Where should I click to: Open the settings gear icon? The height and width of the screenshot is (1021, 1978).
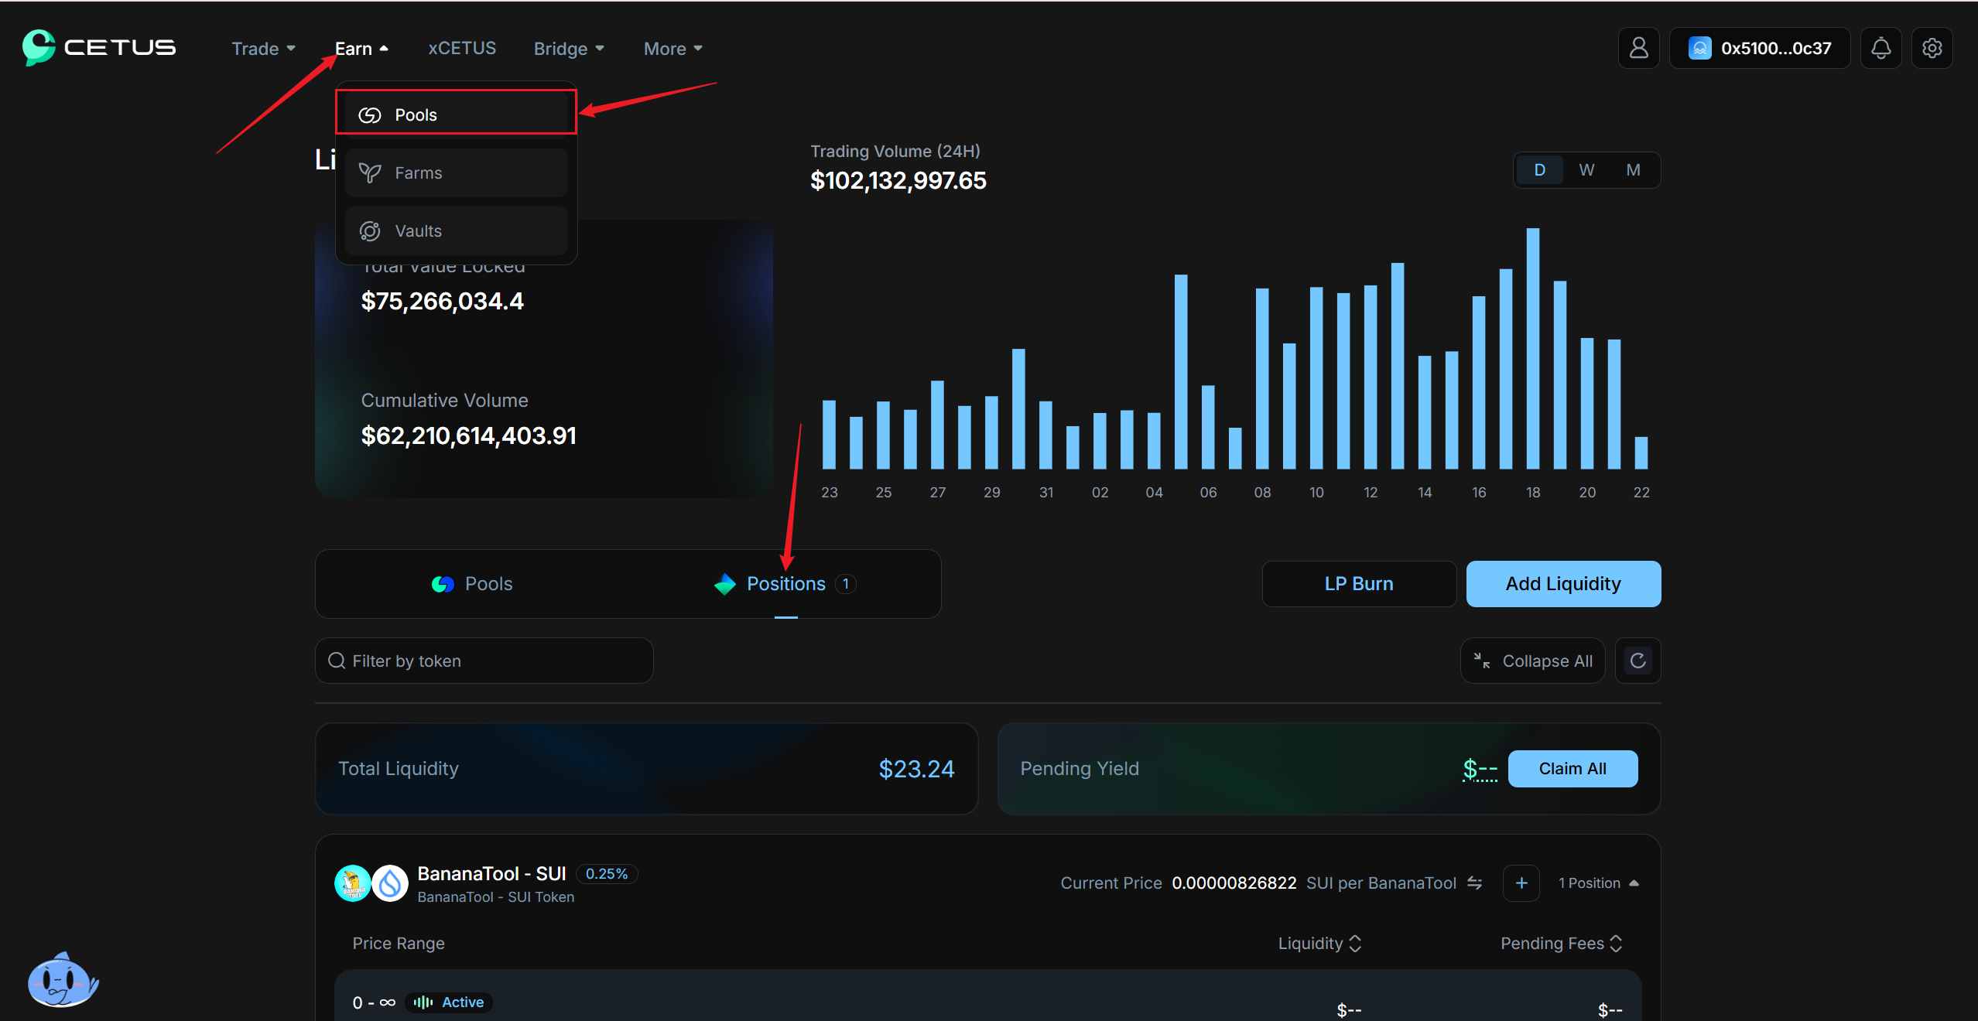coord(1932,48)
